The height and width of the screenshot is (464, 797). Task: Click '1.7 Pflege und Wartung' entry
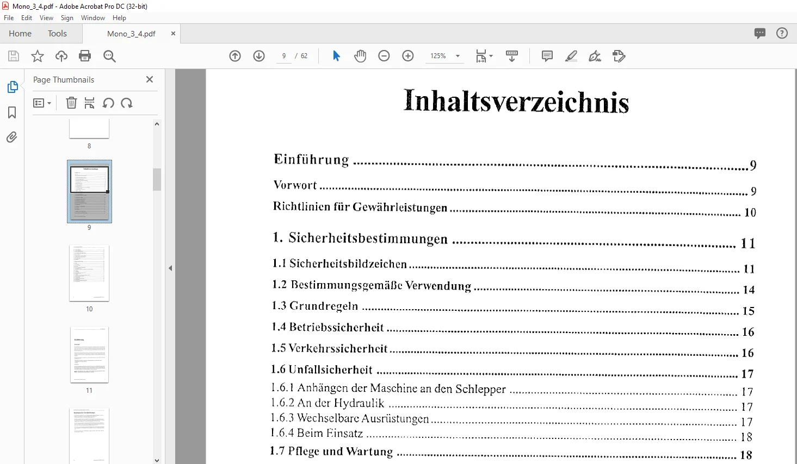[x=511, y=453]
